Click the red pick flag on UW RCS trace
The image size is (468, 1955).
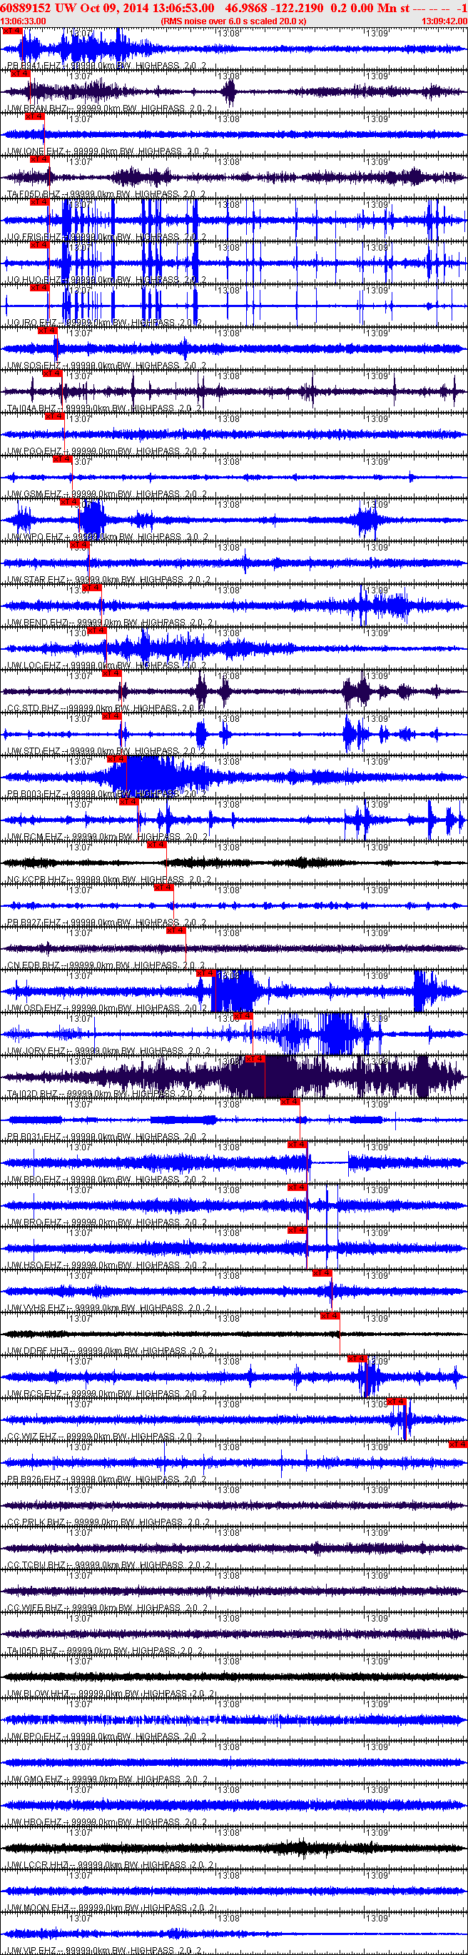click(x=357, y=1359)
